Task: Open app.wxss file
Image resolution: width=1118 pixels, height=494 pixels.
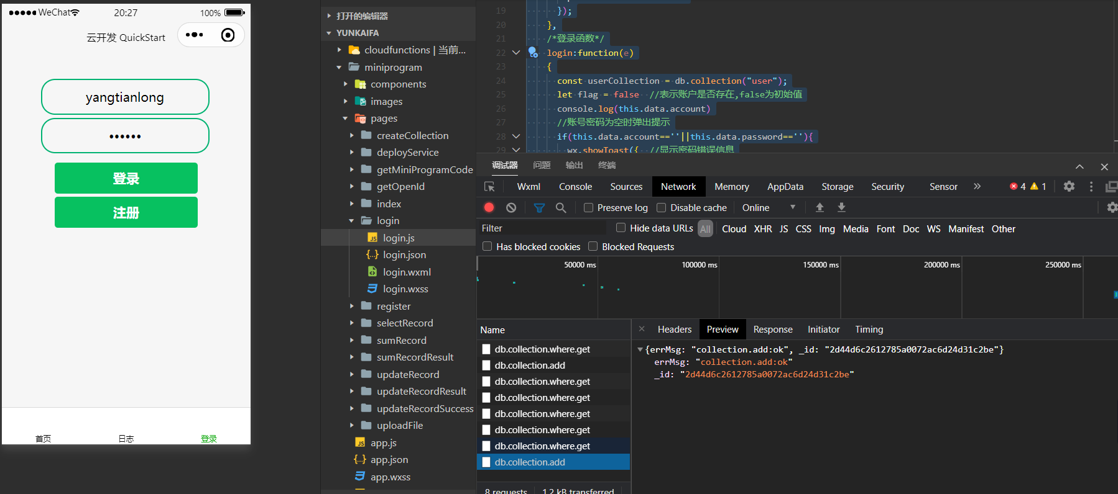Action: (x=390, y=477)
